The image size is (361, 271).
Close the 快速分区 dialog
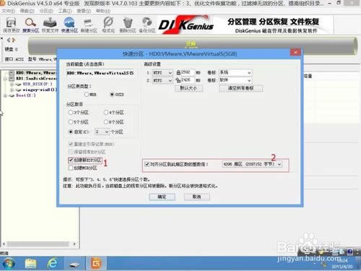(x=295, y=52)
